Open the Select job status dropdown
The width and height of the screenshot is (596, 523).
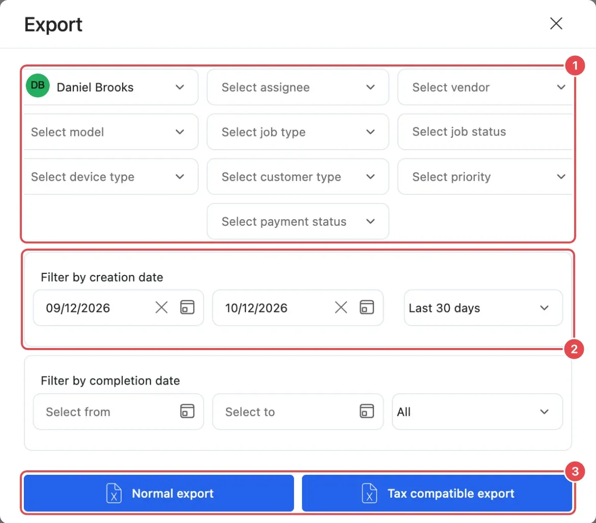[x=486, y=132]
